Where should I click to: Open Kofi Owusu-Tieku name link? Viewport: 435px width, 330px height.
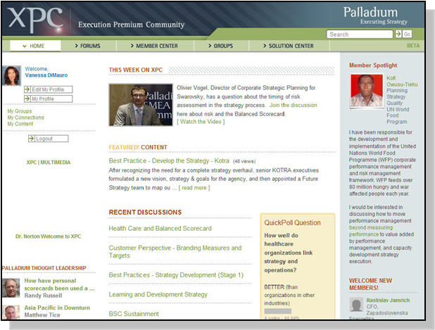coord(402,81)
